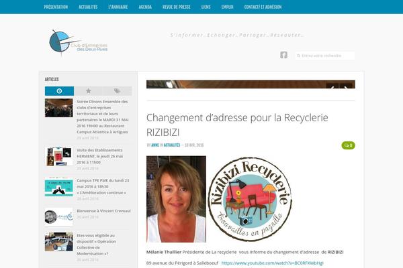Click the author link Anne
Viewport: 403px width, 268px height.
point(155,145)
